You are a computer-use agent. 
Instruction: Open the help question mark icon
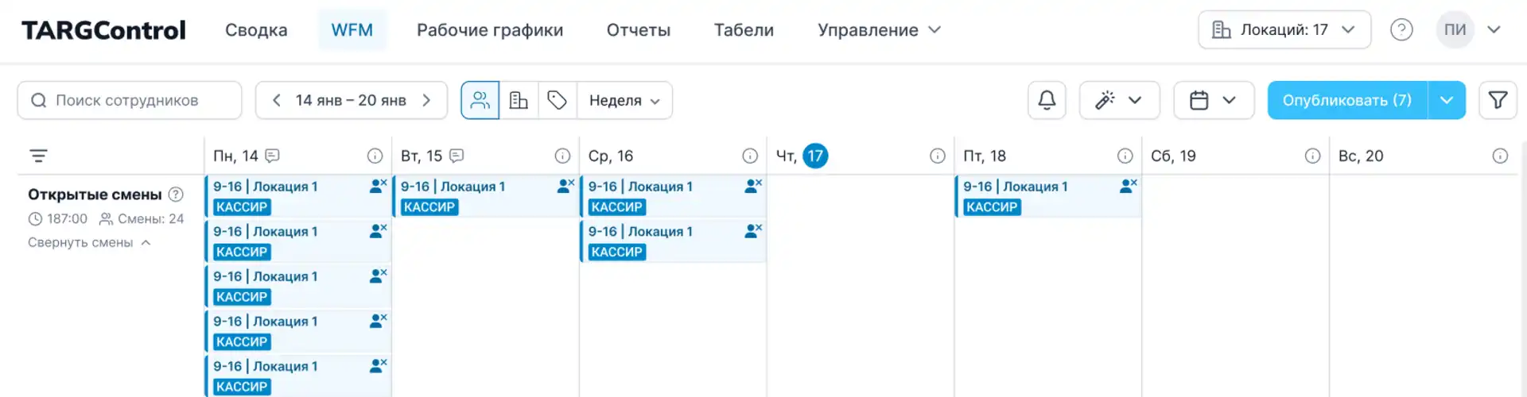[x=1401, y=30]
